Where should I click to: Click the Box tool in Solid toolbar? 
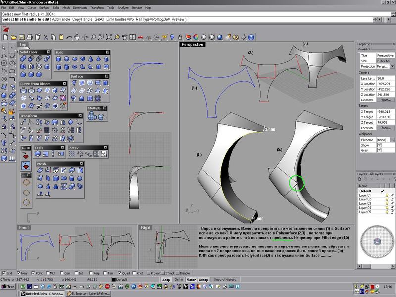[x=59, y=59]
